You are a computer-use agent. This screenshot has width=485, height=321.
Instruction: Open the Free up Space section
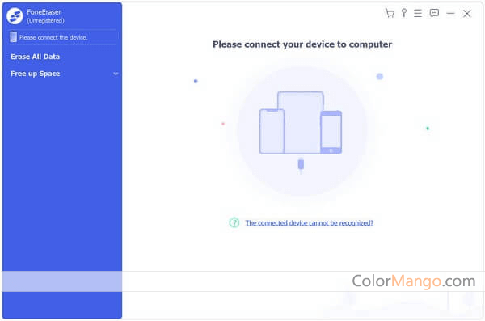point(36,74)
